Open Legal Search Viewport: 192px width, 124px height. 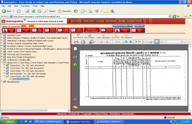point(63,30)
